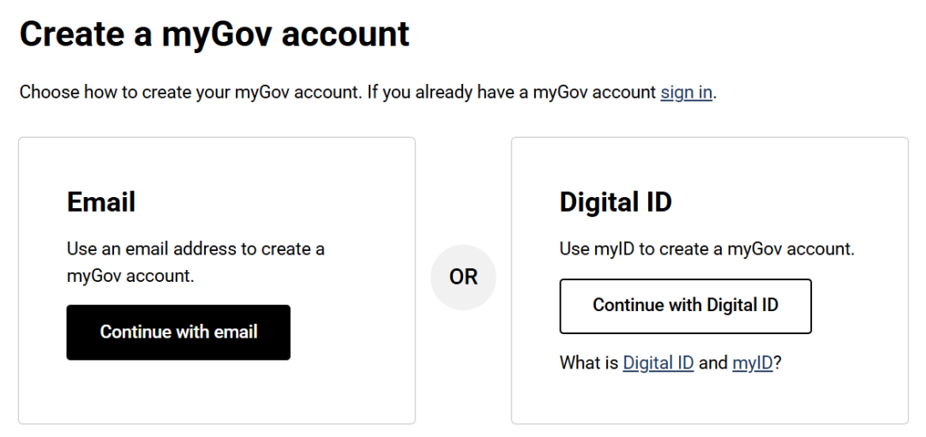
Task: Click 'If you already have a myGov account' text
Action: click(512, 93)
